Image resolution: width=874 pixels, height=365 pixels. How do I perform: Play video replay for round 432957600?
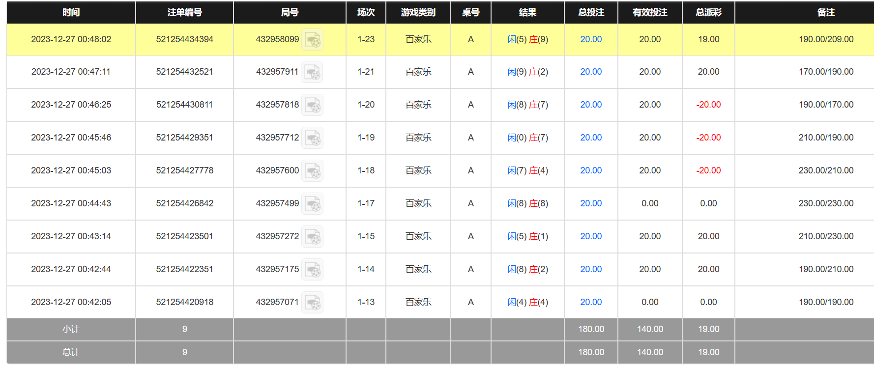312,171
